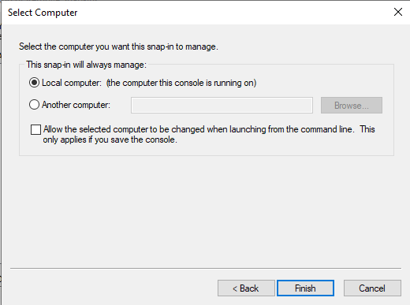Enable the Allow selected computer to be changed checkbox

tap(35, 129)
